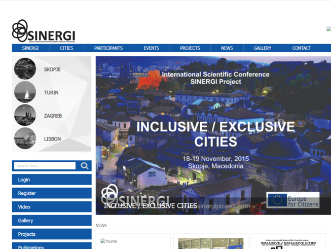
Task: Open the Participants menu item
Action: [108, 48]
